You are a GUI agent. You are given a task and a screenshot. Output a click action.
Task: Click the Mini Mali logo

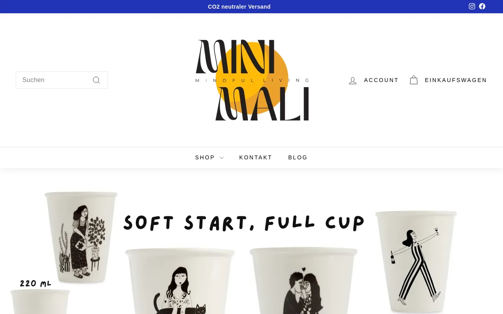(252, 80)
